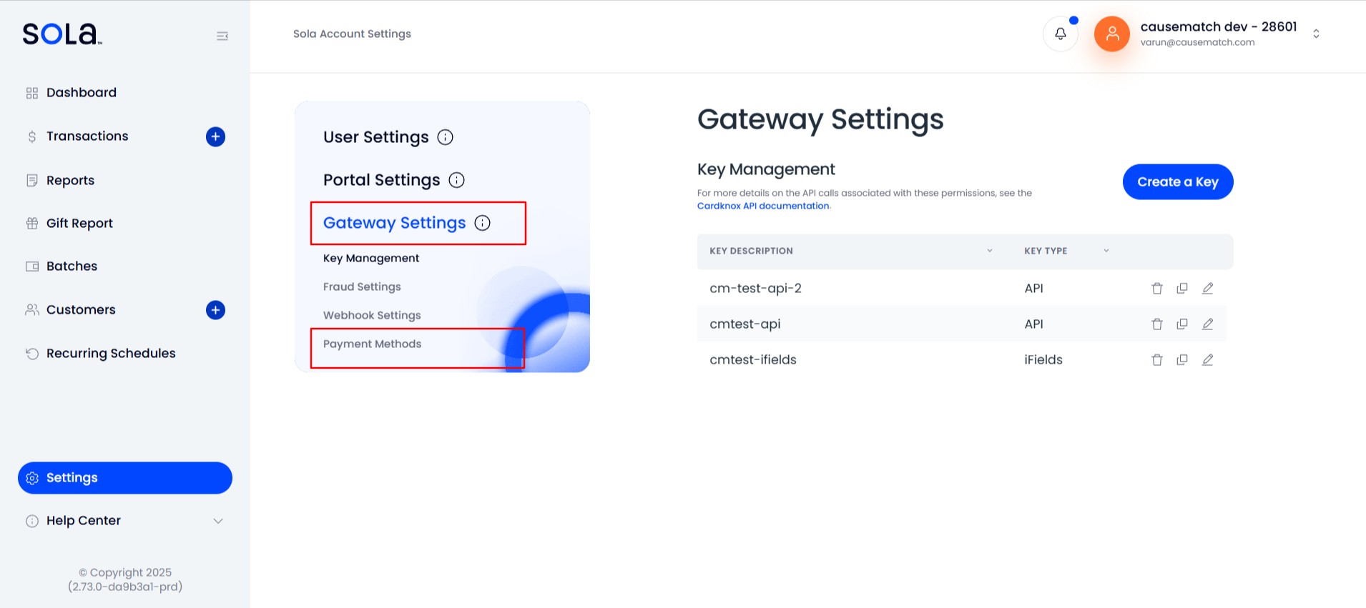This screenshot has width=1366, height=608.
Task: Click the Gift Report gift icon
Action: (x=32, y=223)
